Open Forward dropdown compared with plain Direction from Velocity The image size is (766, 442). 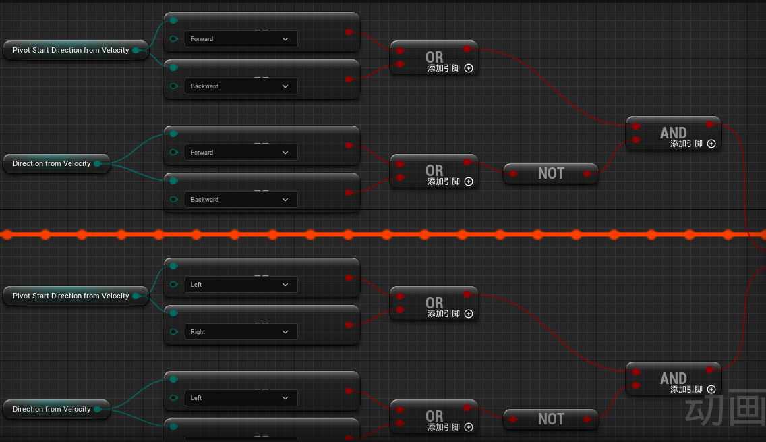coord(241,153)
